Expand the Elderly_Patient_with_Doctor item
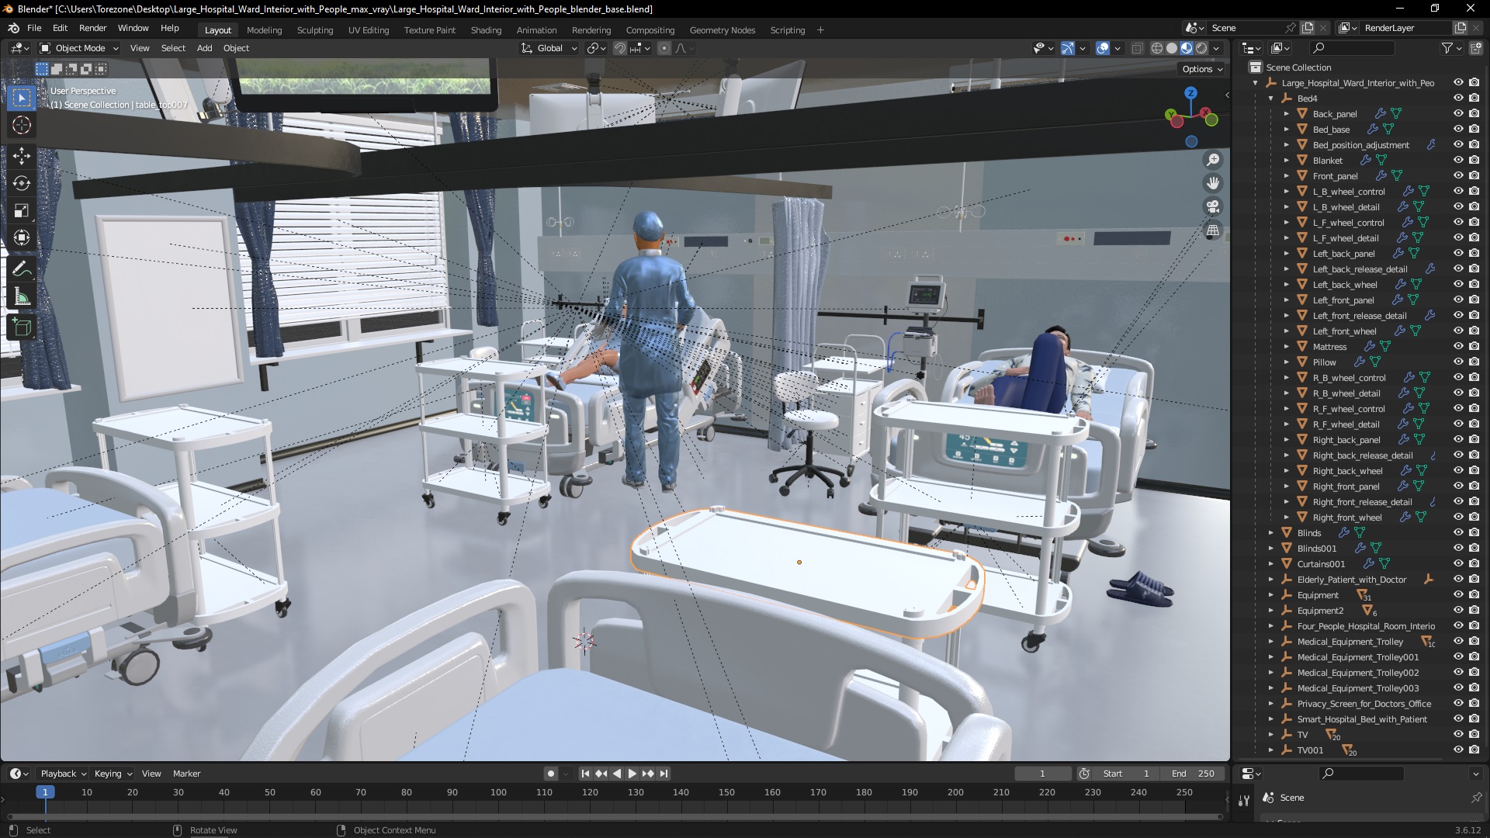 click(1270, 580)
